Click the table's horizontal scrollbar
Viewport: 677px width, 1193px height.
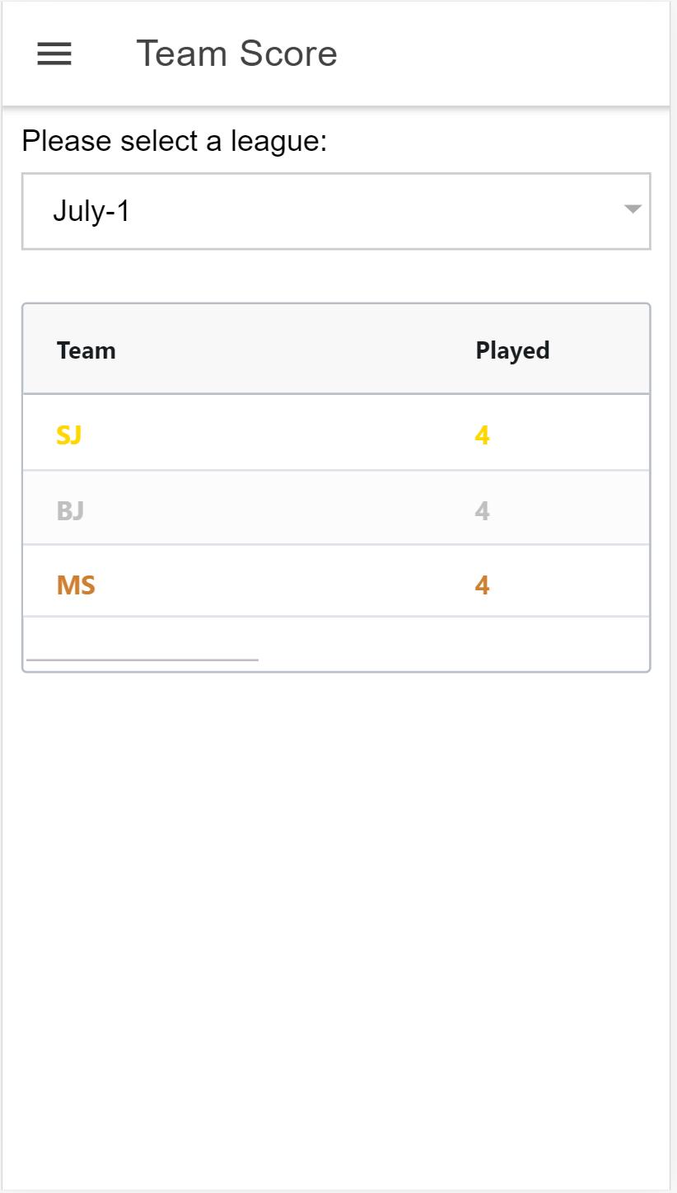pos(142,660)
